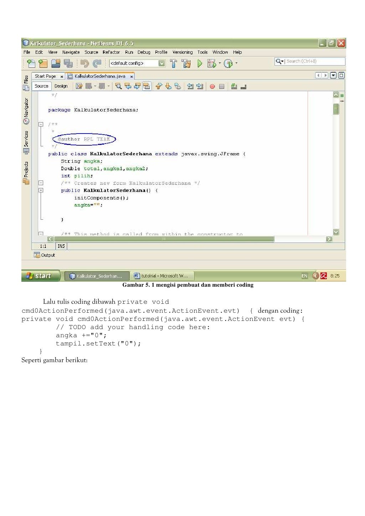Close the Start Page tab
Viewport: 365px width, 516px height.
click(x=62, y=77)
